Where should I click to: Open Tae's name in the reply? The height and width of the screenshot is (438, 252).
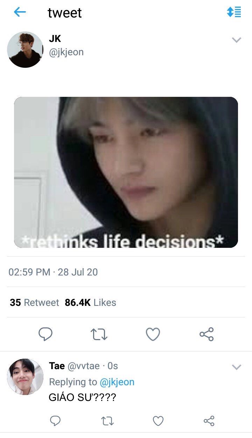[x=57, y=366]
